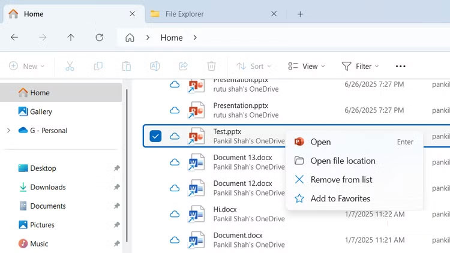The image size is (450, 253).
Task: Add a new tab with plus button
Action: tap(301, 14)
